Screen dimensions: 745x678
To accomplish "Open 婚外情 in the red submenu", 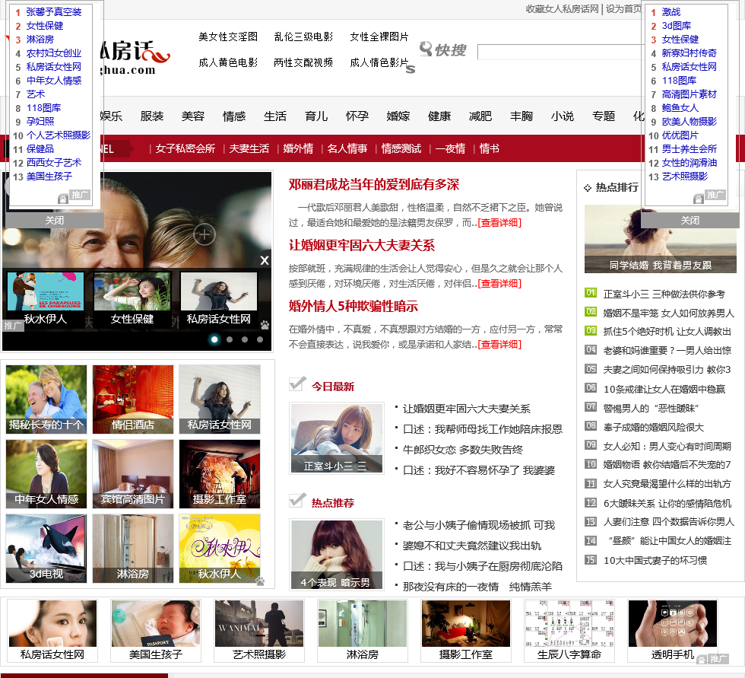I will (298, 149).
